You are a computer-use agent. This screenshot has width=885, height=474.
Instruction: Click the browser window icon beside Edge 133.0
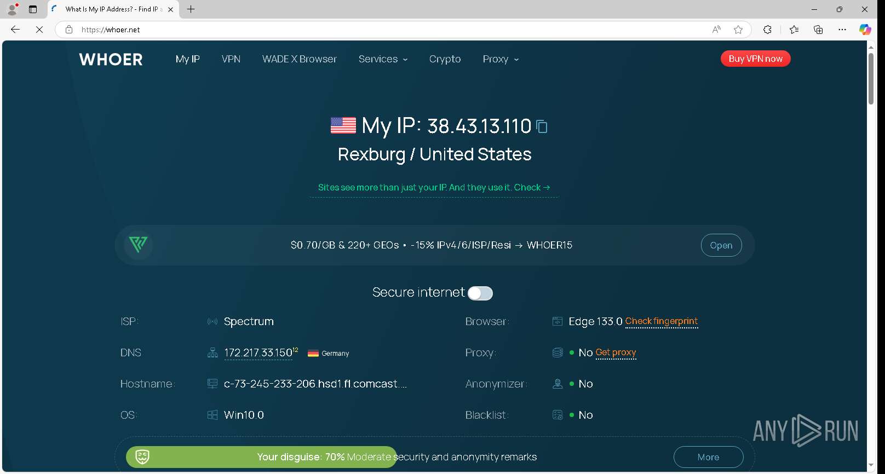pyautogui.click(x=558, y=321)
